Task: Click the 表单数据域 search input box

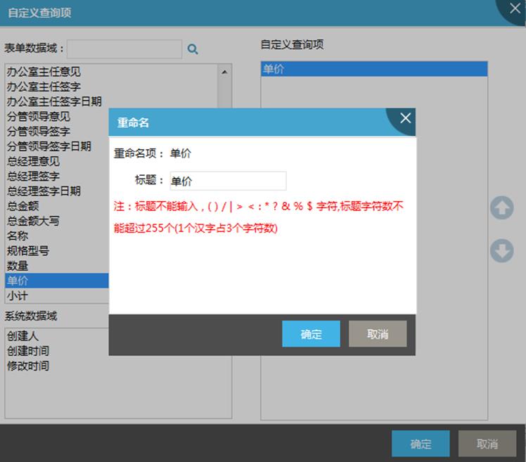Action: click(x=124, y=49)
